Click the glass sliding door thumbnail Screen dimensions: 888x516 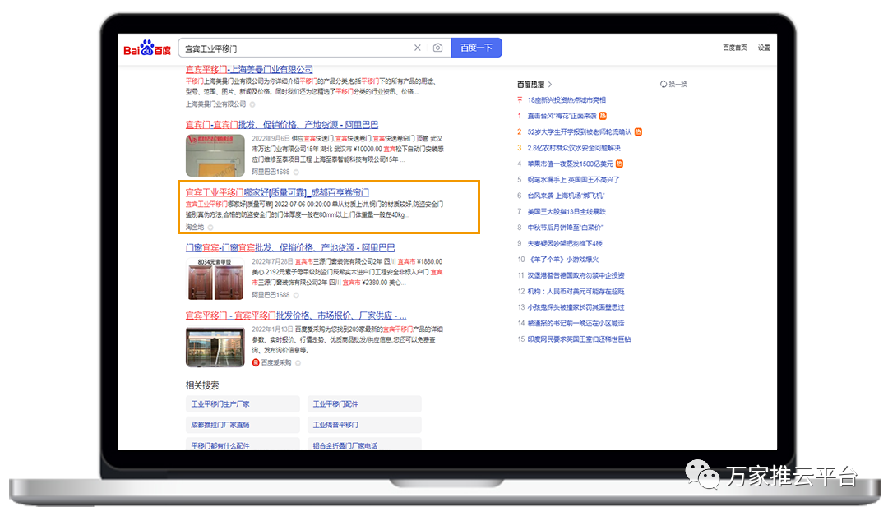[x=215, y=347]
